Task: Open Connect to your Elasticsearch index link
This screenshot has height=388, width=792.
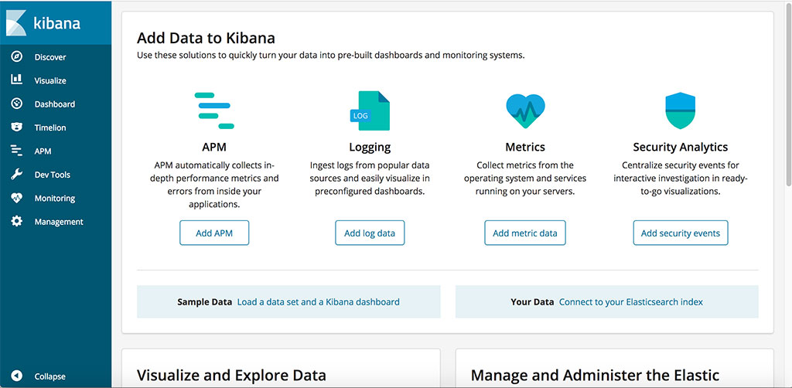Action: [x=631, y=301]
